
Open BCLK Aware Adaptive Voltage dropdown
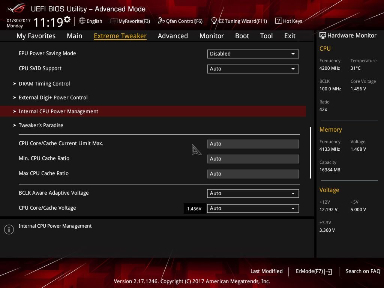coord(253,193)
